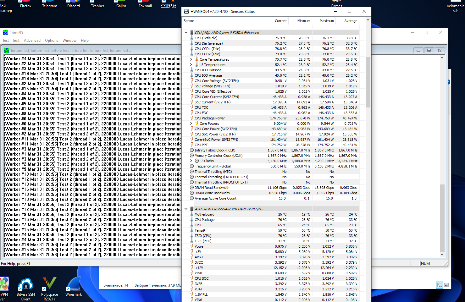Expand the Core Temperatures subgroup
The width and height of the screenshot is (465, 302).
pos(191,59)
